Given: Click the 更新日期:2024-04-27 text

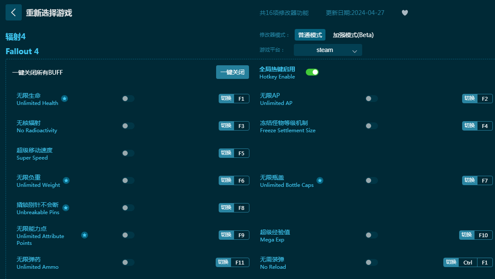Looking at the screenshot, I should click(x=355, y=13).
